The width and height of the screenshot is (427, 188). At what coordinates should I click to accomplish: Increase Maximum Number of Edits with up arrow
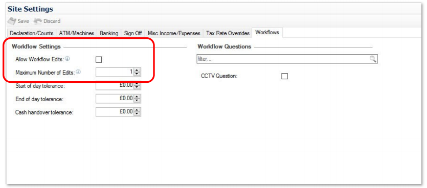137,70
